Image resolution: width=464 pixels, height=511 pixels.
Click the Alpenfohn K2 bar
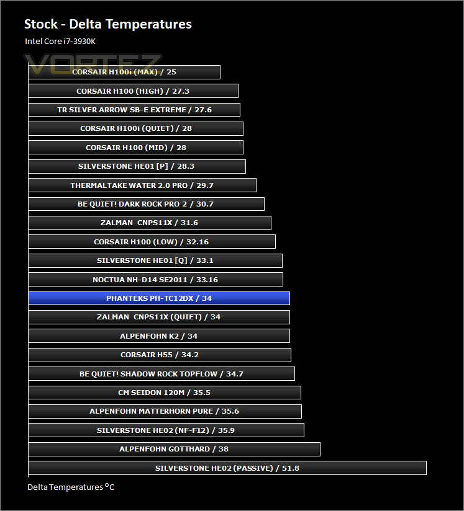pos(159,336)
